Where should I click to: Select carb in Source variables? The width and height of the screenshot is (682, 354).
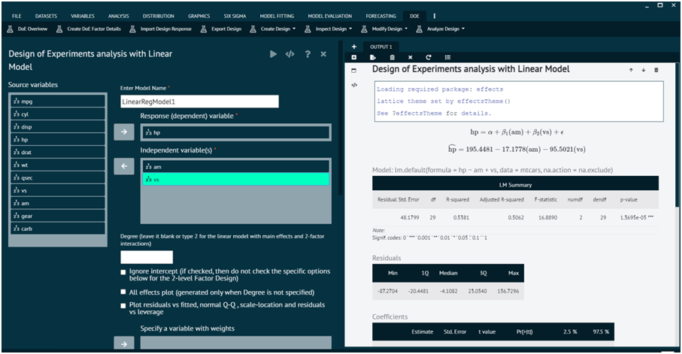click(x=58, y=228)
